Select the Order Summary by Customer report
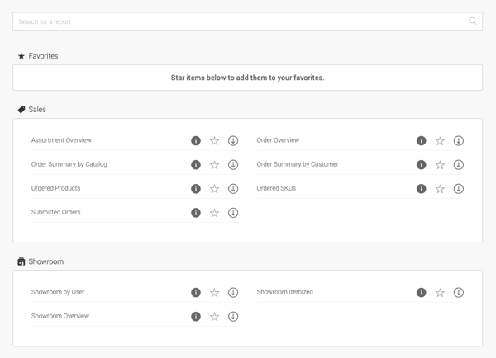 click(298, 164)
